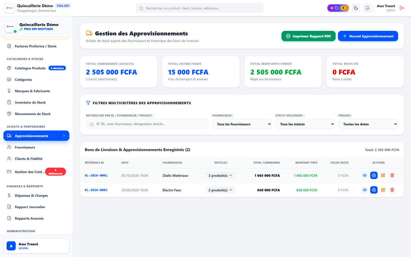This screenshot has width=411, height=257.
Task: Open the promotions badge showing 3
Action: 338,8
